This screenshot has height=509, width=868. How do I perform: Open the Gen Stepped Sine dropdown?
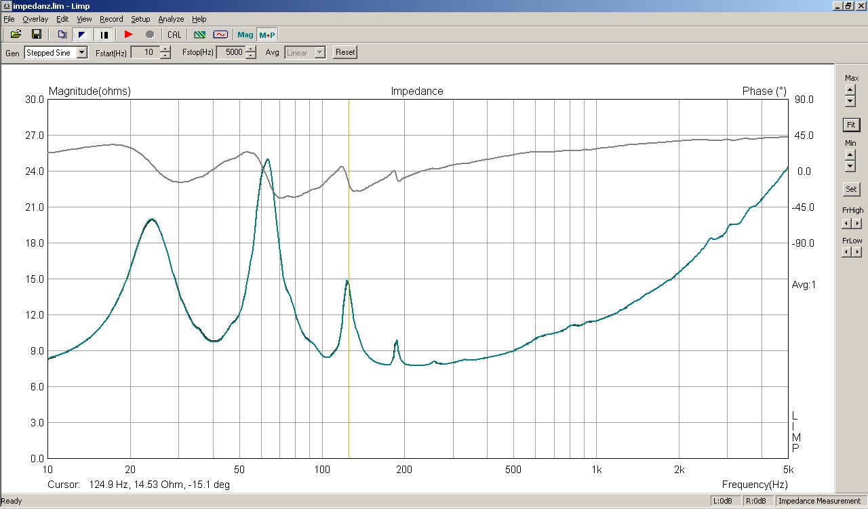(x=82, y=52)
